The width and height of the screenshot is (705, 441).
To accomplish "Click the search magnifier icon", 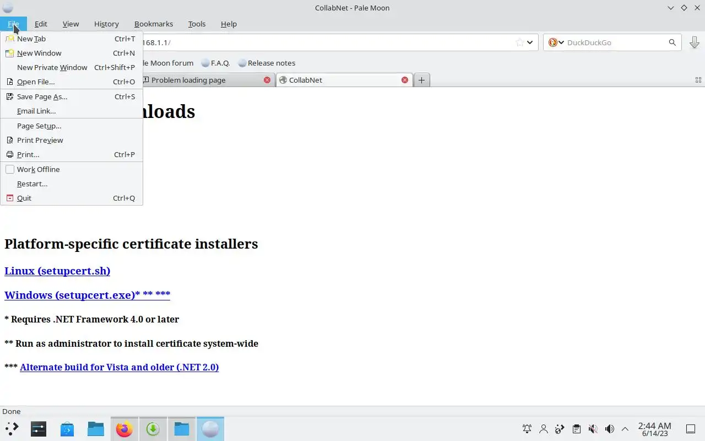I will 673,42.
